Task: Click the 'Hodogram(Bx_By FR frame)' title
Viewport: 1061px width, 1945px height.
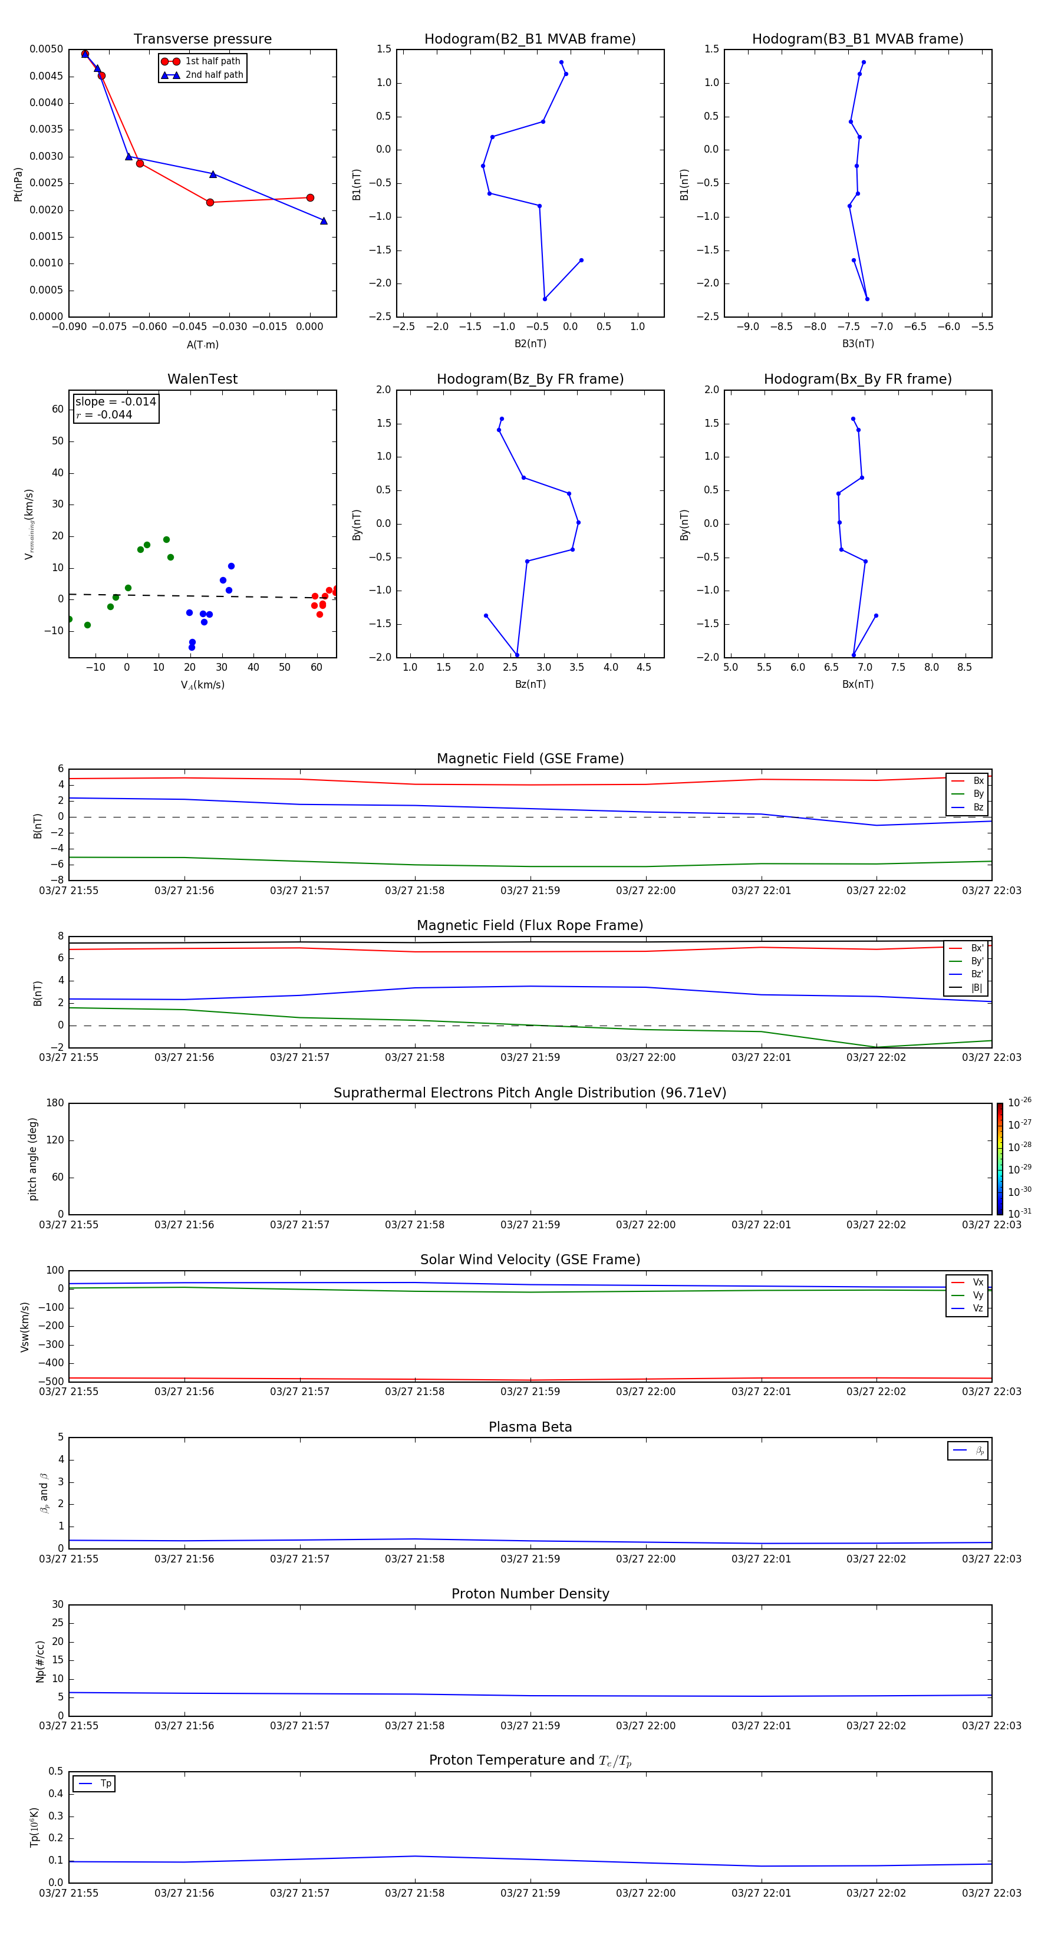Action: 858,379
